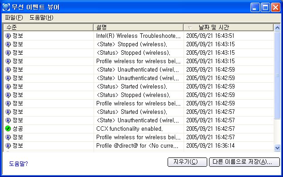The height and width of the screenshot is (177, 283).
Task: Select '<Status> Started (wireless).' at 16:42:57
Action: pos(131,112)
